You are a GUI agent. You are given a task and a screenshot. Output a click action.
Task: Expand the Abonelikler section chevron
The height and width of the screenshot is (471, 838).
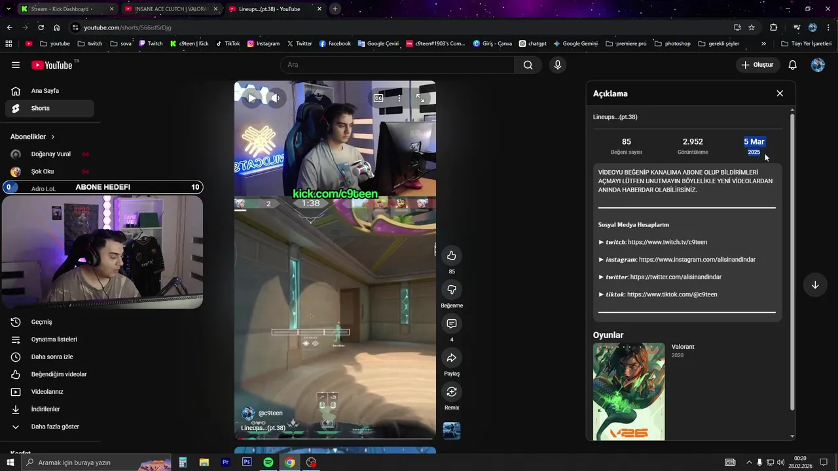(x=53, y=137)
